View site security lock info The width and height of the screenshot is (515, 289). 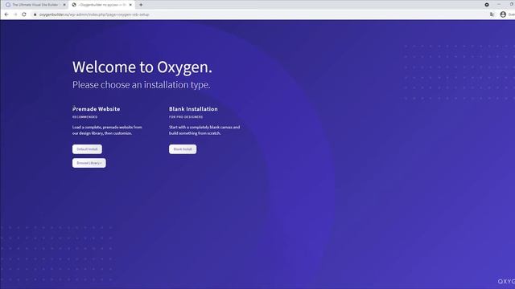point(35,14)
